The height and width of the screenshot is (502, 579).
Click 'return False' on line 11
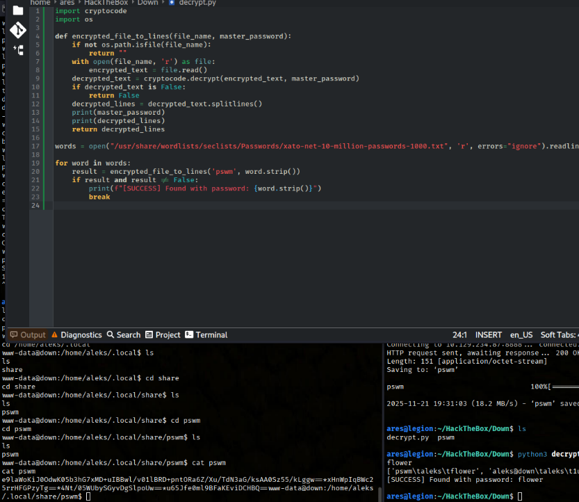point(114,95)
